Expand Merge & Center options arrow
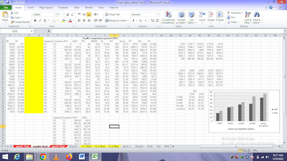 coord(128,21)
